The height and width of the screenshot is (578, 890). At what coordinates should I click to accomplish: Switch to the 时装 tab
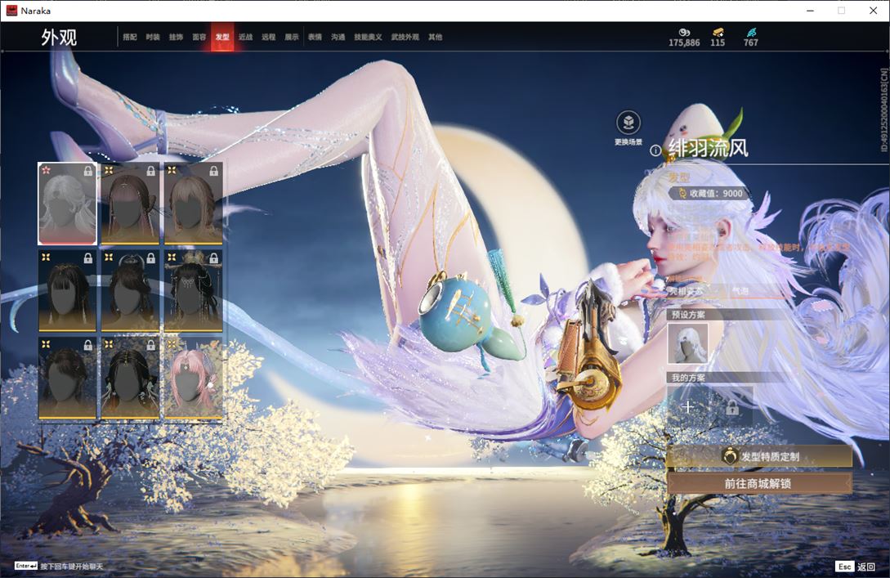click(x=153, y=37)
